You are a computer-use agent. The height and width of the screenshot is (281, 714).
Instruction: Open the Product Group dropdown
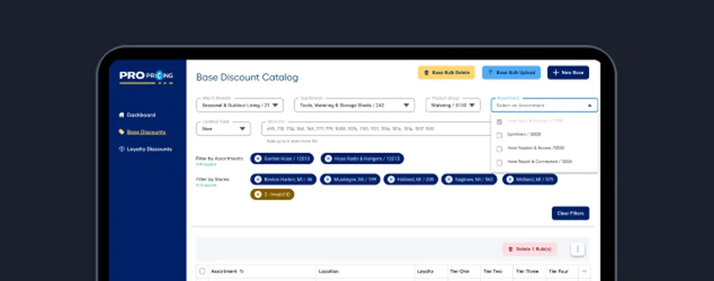click(453, 105)
